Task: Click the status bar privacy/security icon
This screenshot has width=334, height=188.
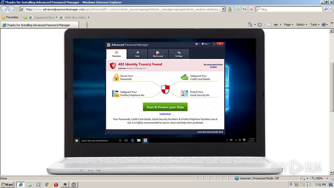Action: [x=303, y=178]
